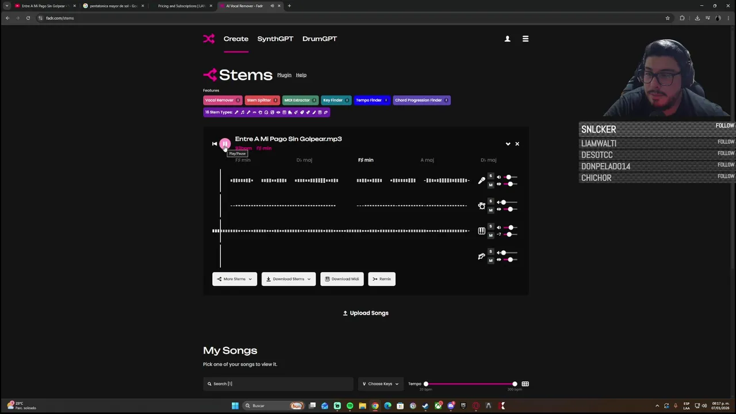This screenshot has height=414, width=736.
Task: Click the Search songs input field
Action: coord(278,384)
